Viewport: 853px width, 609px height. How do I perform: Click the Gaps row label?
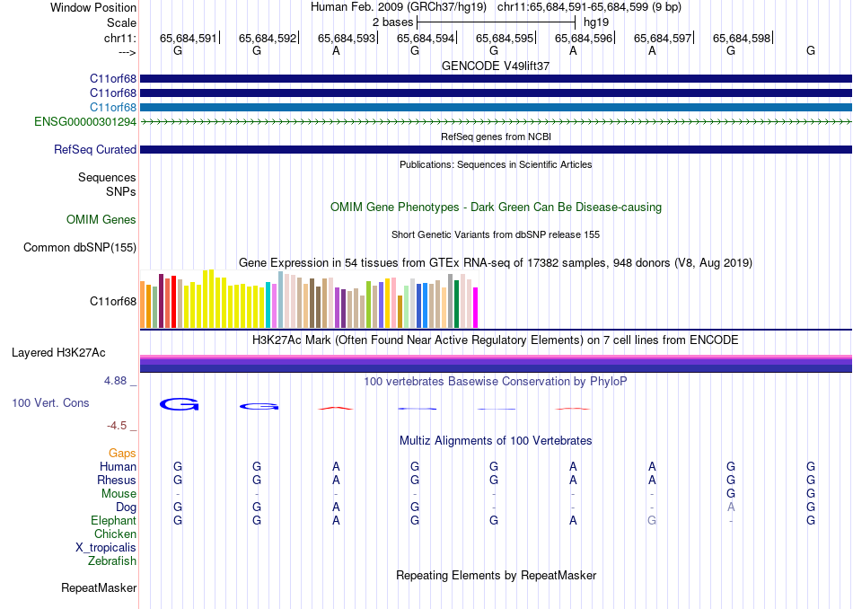pos(122,454)
